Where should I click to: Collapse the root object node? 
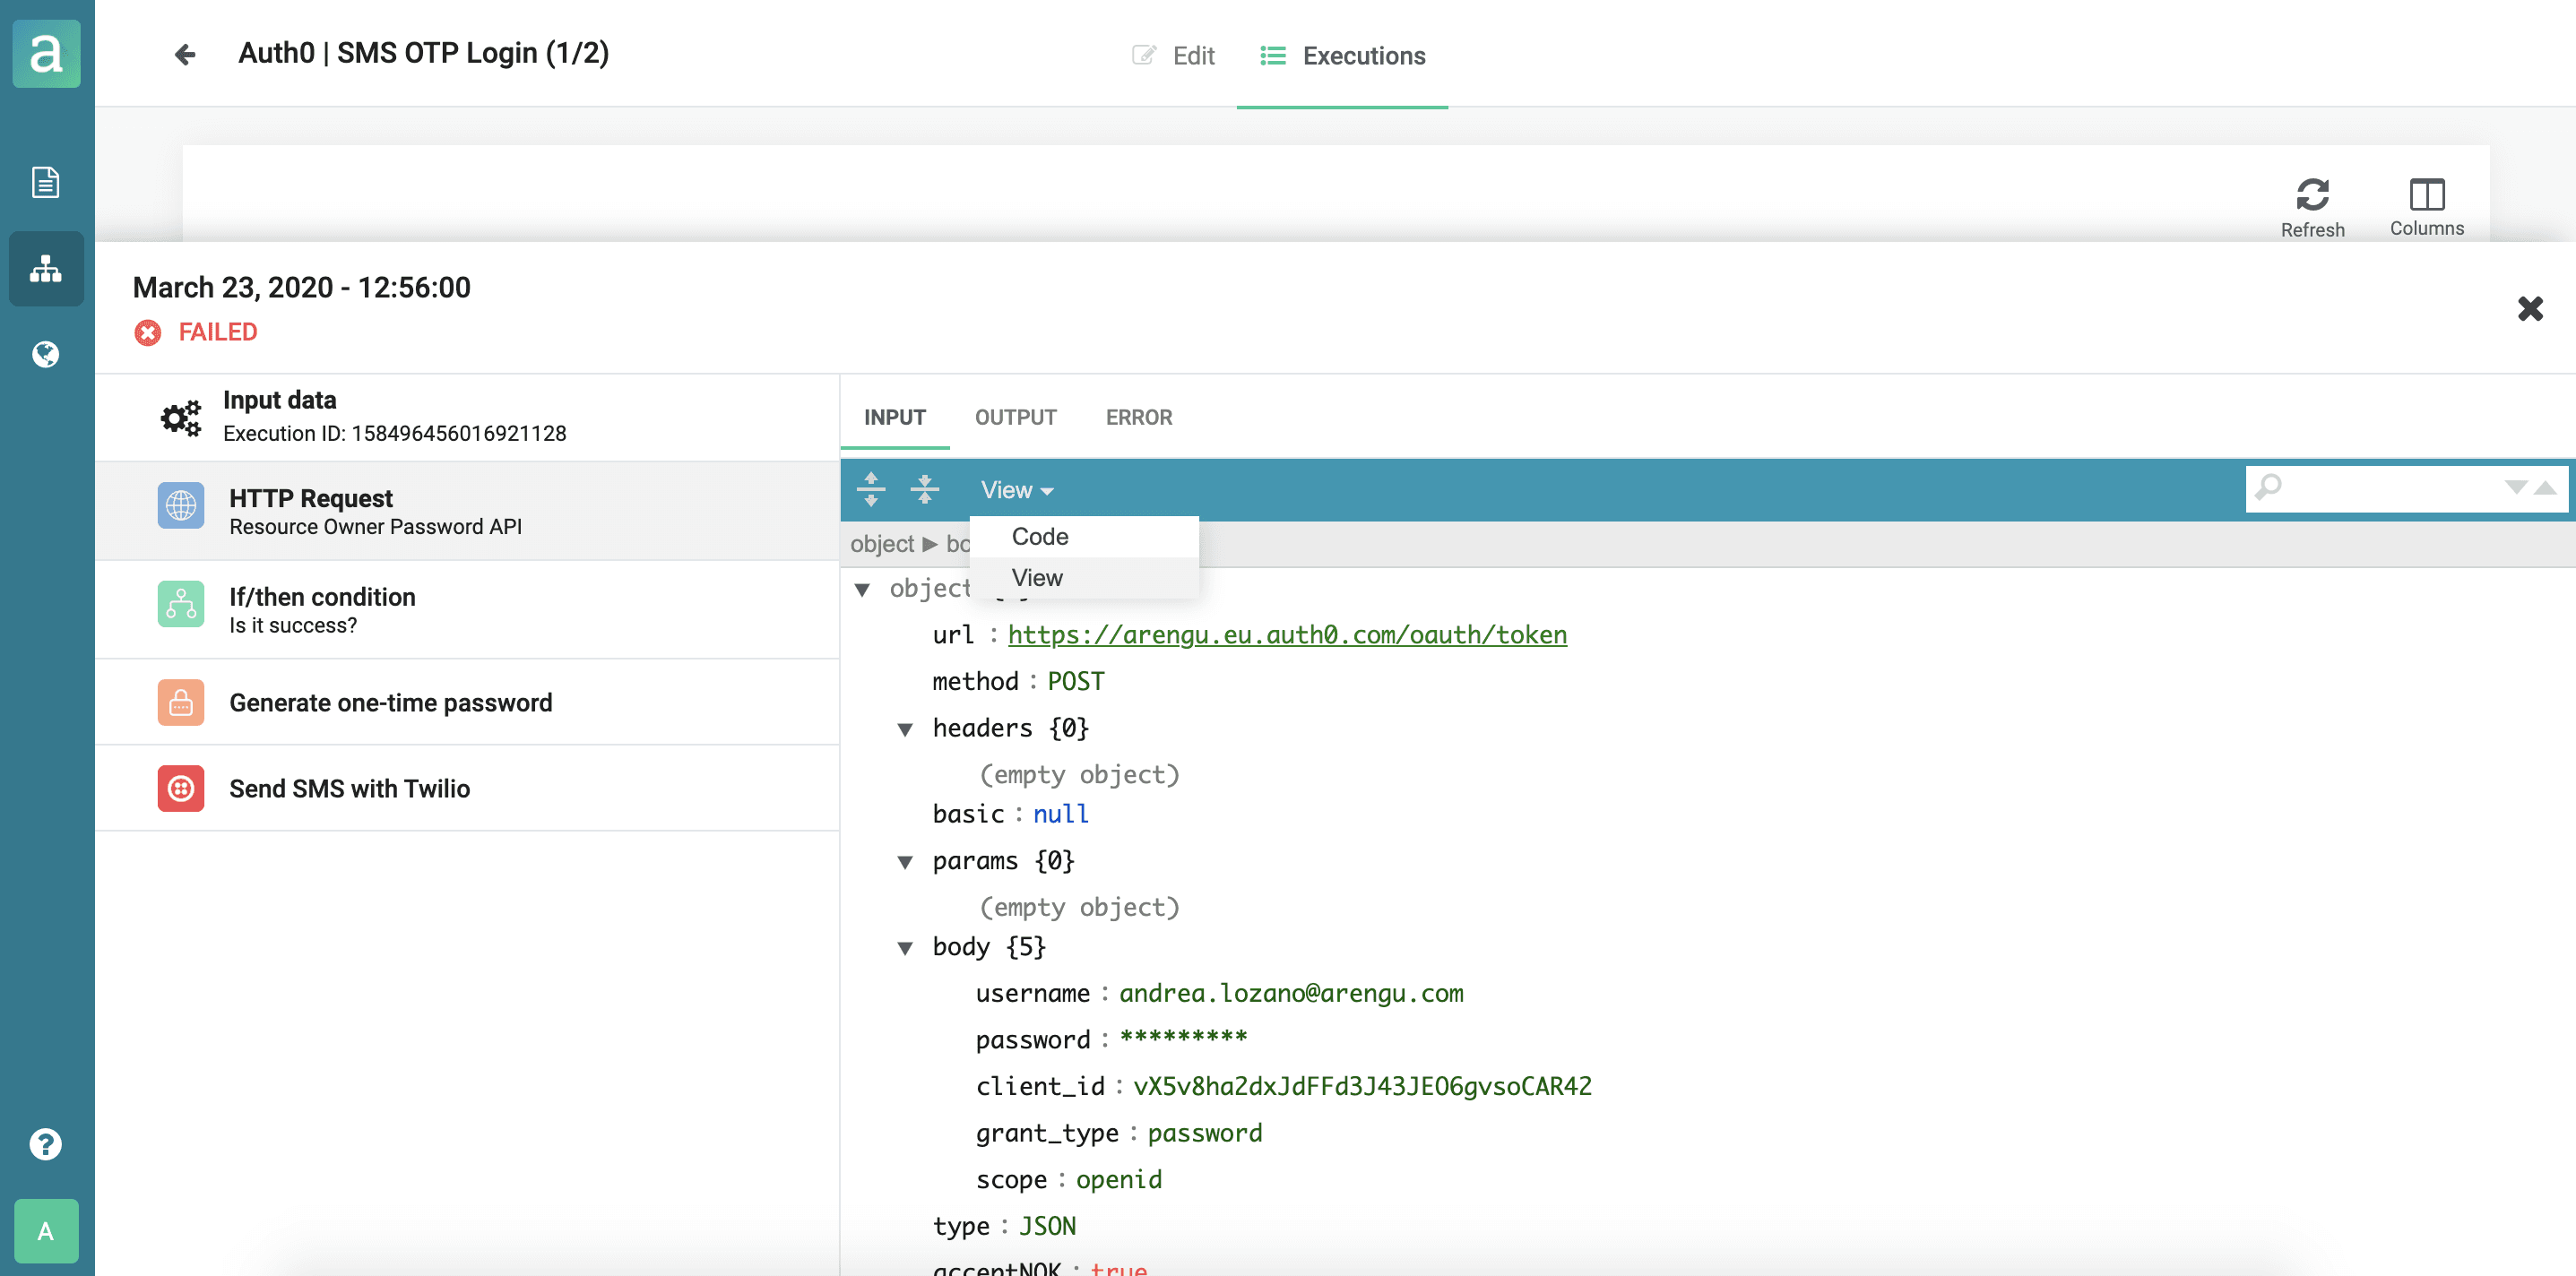[862, 589]
